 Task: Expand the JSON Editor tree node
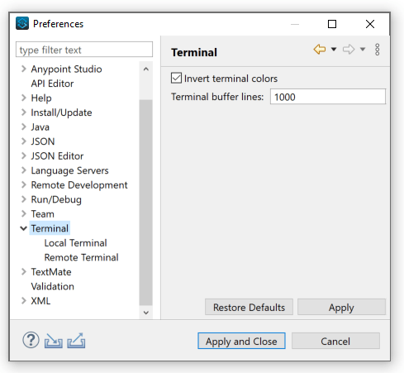(24, 155)
